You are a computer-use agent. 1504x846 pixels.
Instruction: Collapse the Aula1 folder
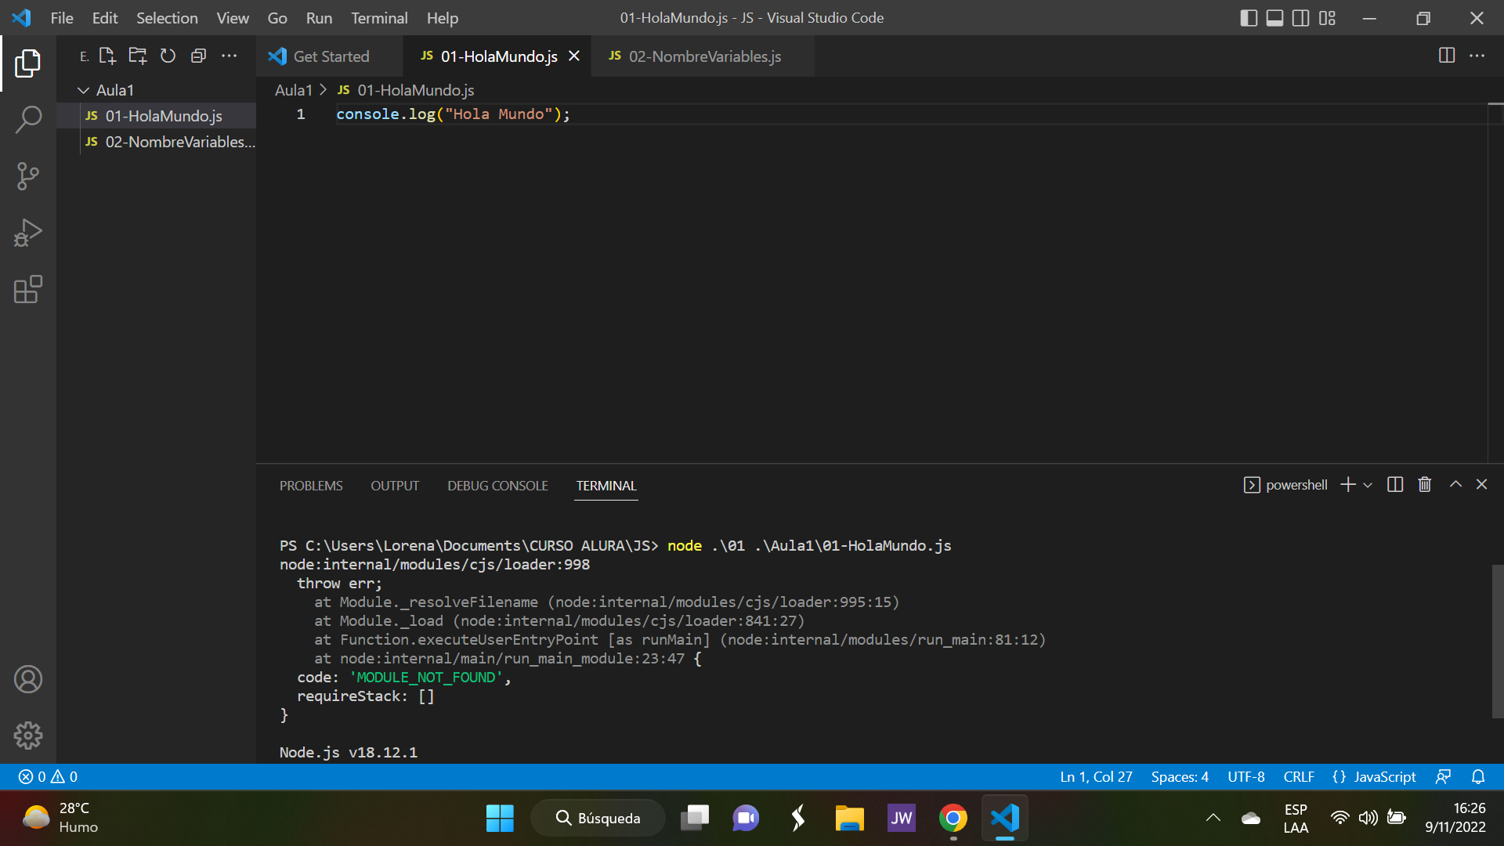pyautogui.click(x=156, y=90)
